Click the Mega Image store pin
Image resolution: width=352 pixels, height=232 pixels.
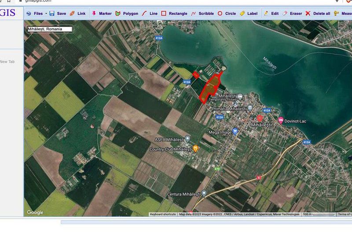235,131
